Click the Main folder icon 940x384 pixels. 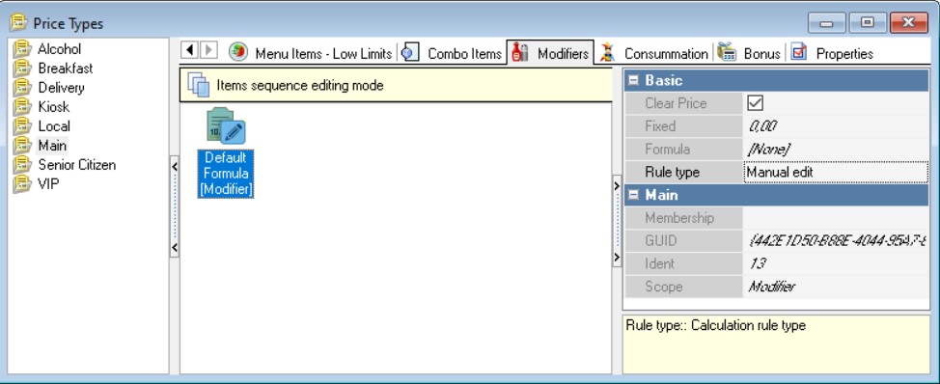pos(22,145)
